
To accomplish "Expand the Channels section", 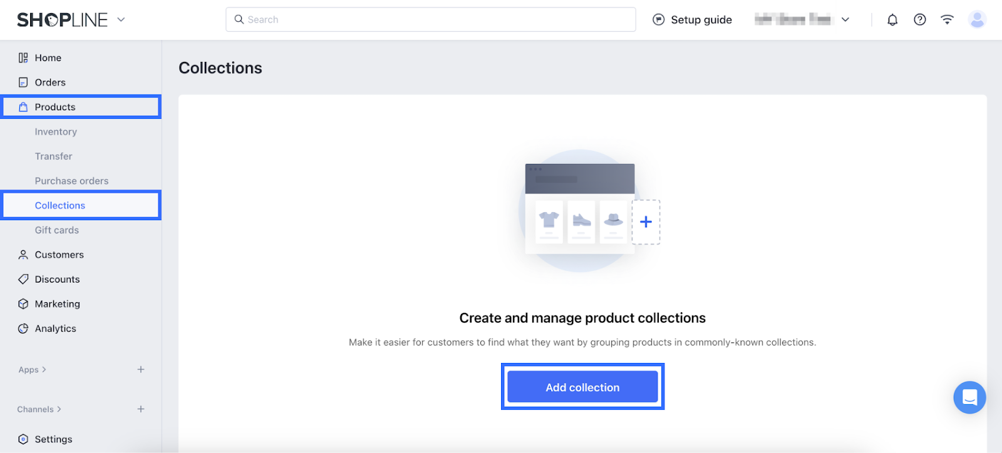I will (x=39, y=409).
